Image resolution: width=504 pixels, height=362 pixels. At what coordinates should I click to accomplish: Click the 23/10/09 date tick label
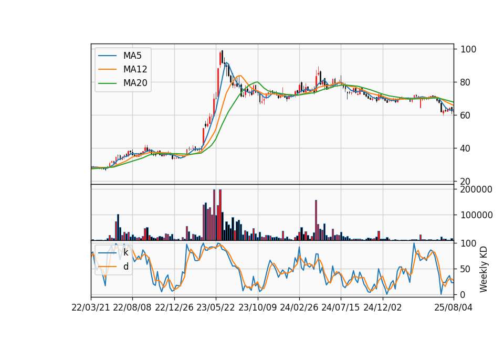257,307
